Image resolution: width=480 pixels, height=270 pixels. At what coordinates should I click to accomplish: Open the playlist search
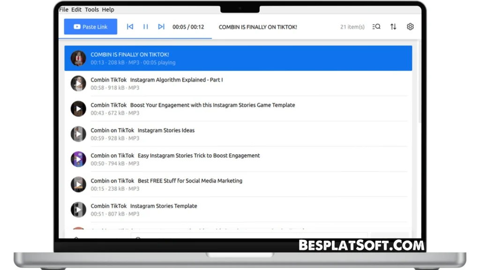pyautogui.click(x=376, y=27)
